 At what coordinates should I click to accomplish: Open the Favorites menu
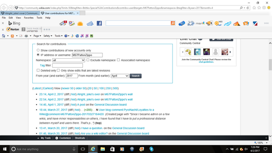[x=28, y=18]
